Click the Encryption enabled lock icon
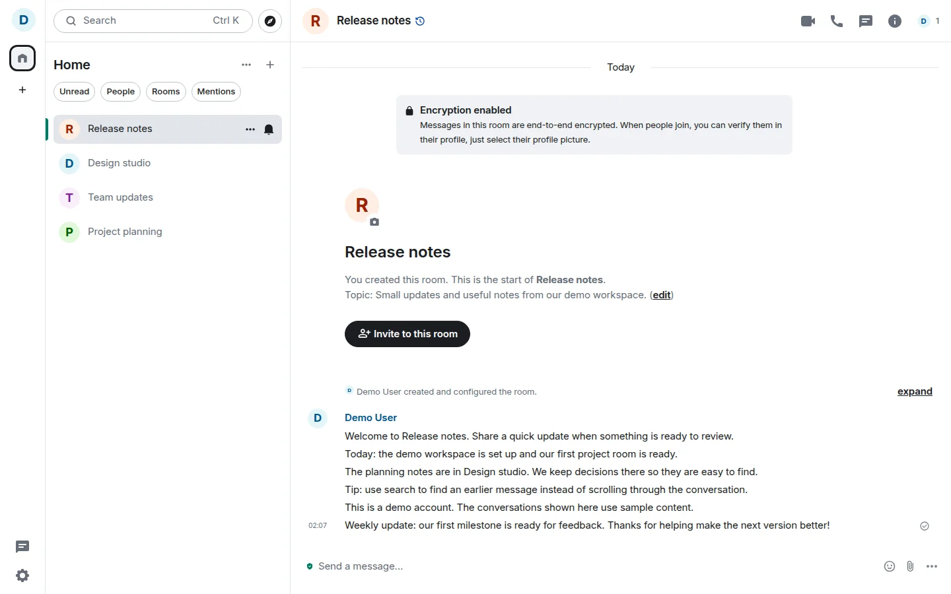951x594 pixels. (x=409, y=111)
